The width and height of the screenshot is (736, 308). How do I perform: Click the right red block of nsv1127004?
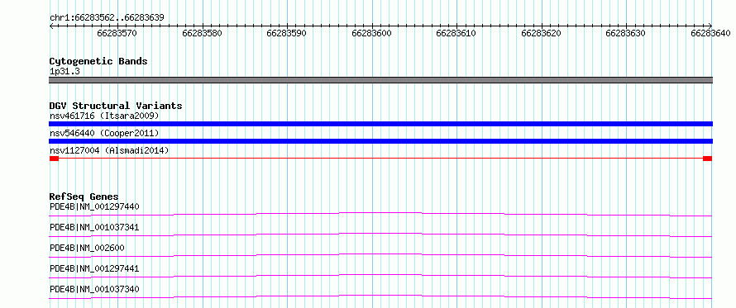click(x=707, y=159)
